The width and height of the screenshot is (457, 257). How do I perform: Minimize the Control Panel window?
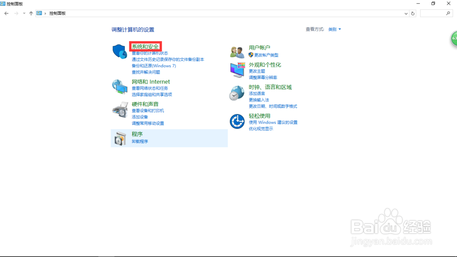click(418, 4)
